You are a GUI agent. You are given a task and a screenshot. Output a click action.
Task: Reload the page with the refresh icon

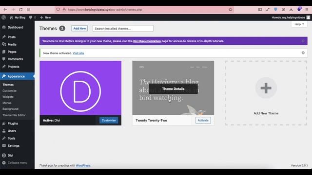(20, 10)
